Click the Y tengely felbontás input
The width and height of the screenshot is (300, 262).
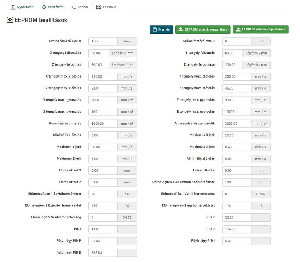pos(232,53)
